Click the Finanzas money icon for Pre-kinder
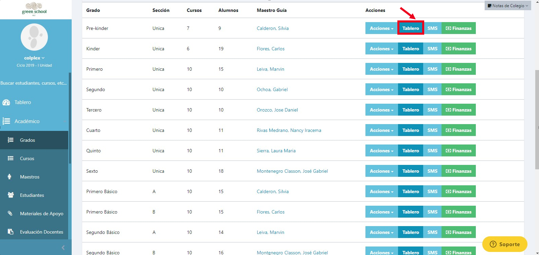This screenshot has width=539, height=255. 448,28
